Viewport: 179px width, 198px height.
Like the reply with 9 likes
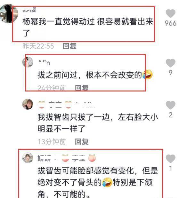[170, 63]
